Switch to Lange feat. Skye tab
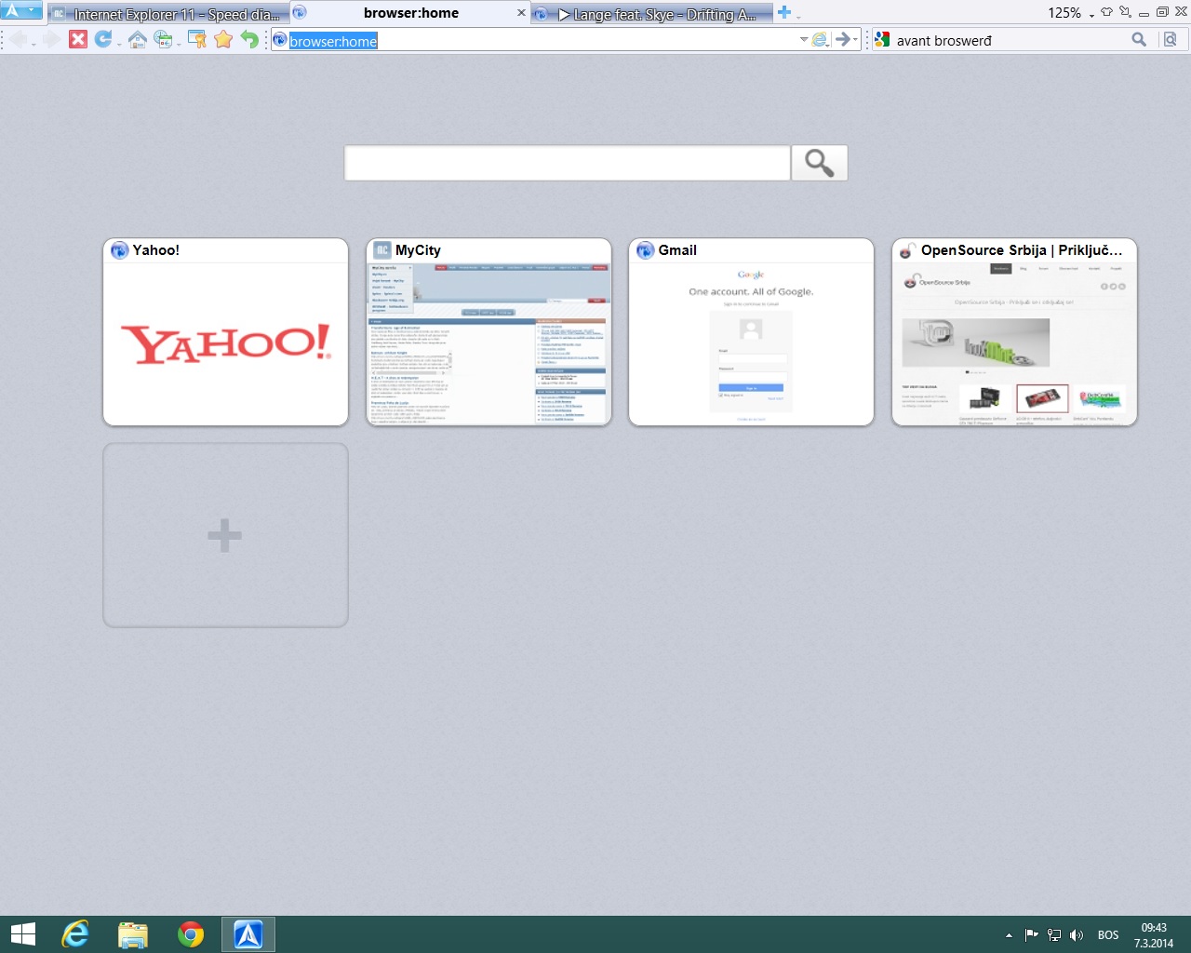The image size is (1191, 953). pyautogui.click(x=651, y=14)
